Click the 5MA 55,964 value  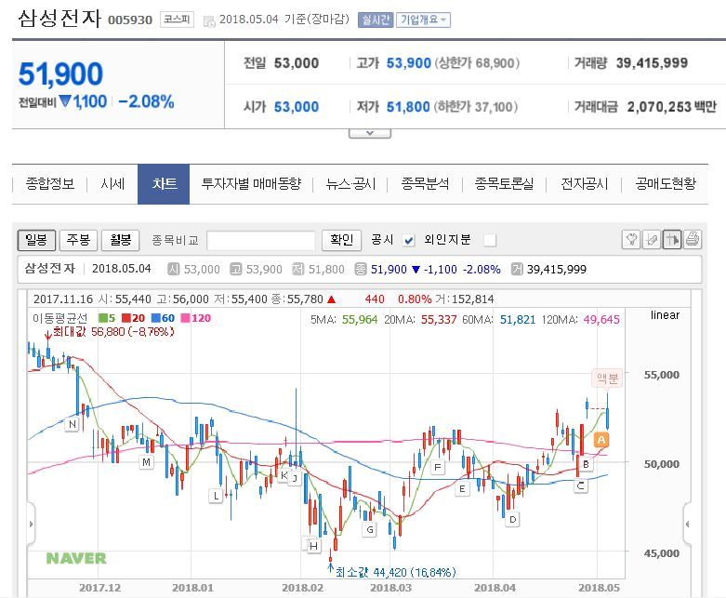tap(360, 320)
